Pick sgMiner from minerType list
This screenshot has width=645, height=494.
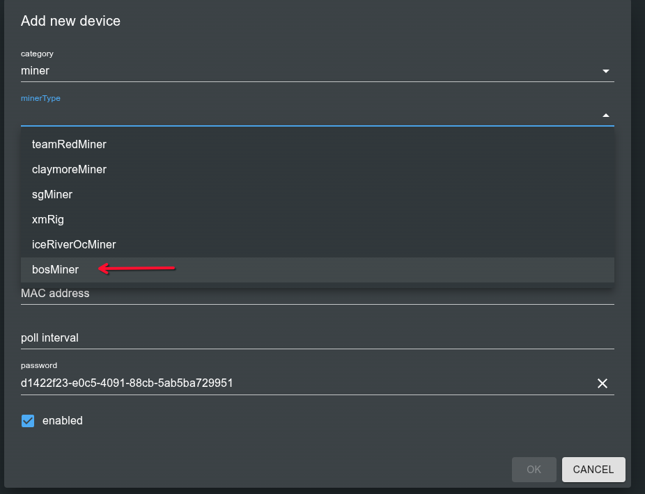[x=317, y=194]
